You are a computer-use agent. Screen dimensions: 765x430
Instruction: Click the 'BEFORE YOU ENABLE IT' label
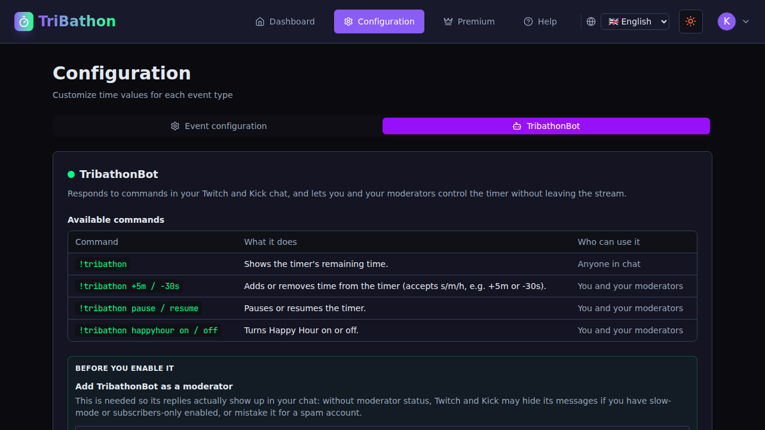pyautogui.click(x=125, y=368)
